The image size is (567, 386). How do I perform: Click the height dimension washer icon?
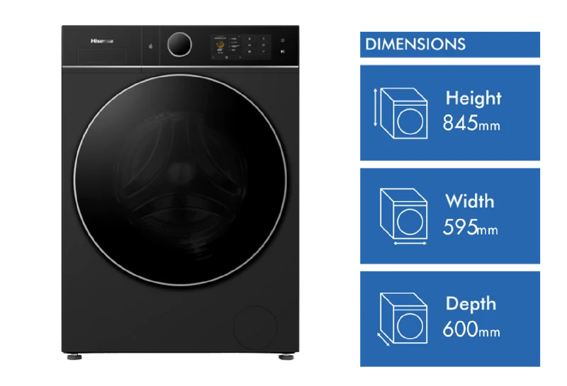(x=400, y=113)
